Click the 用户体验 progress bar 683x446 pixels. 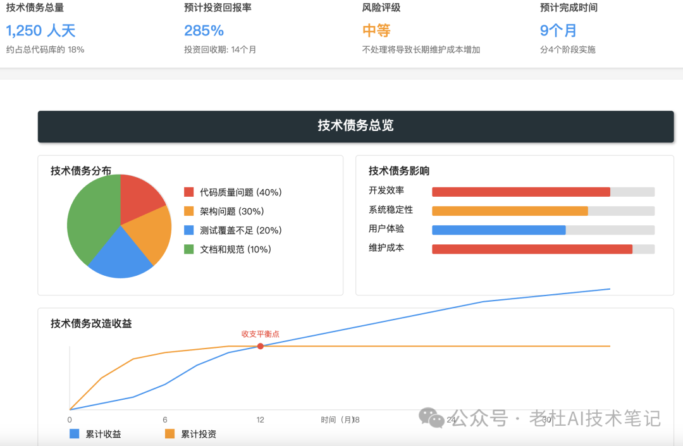pyautogui.click(x=543, y=230)
